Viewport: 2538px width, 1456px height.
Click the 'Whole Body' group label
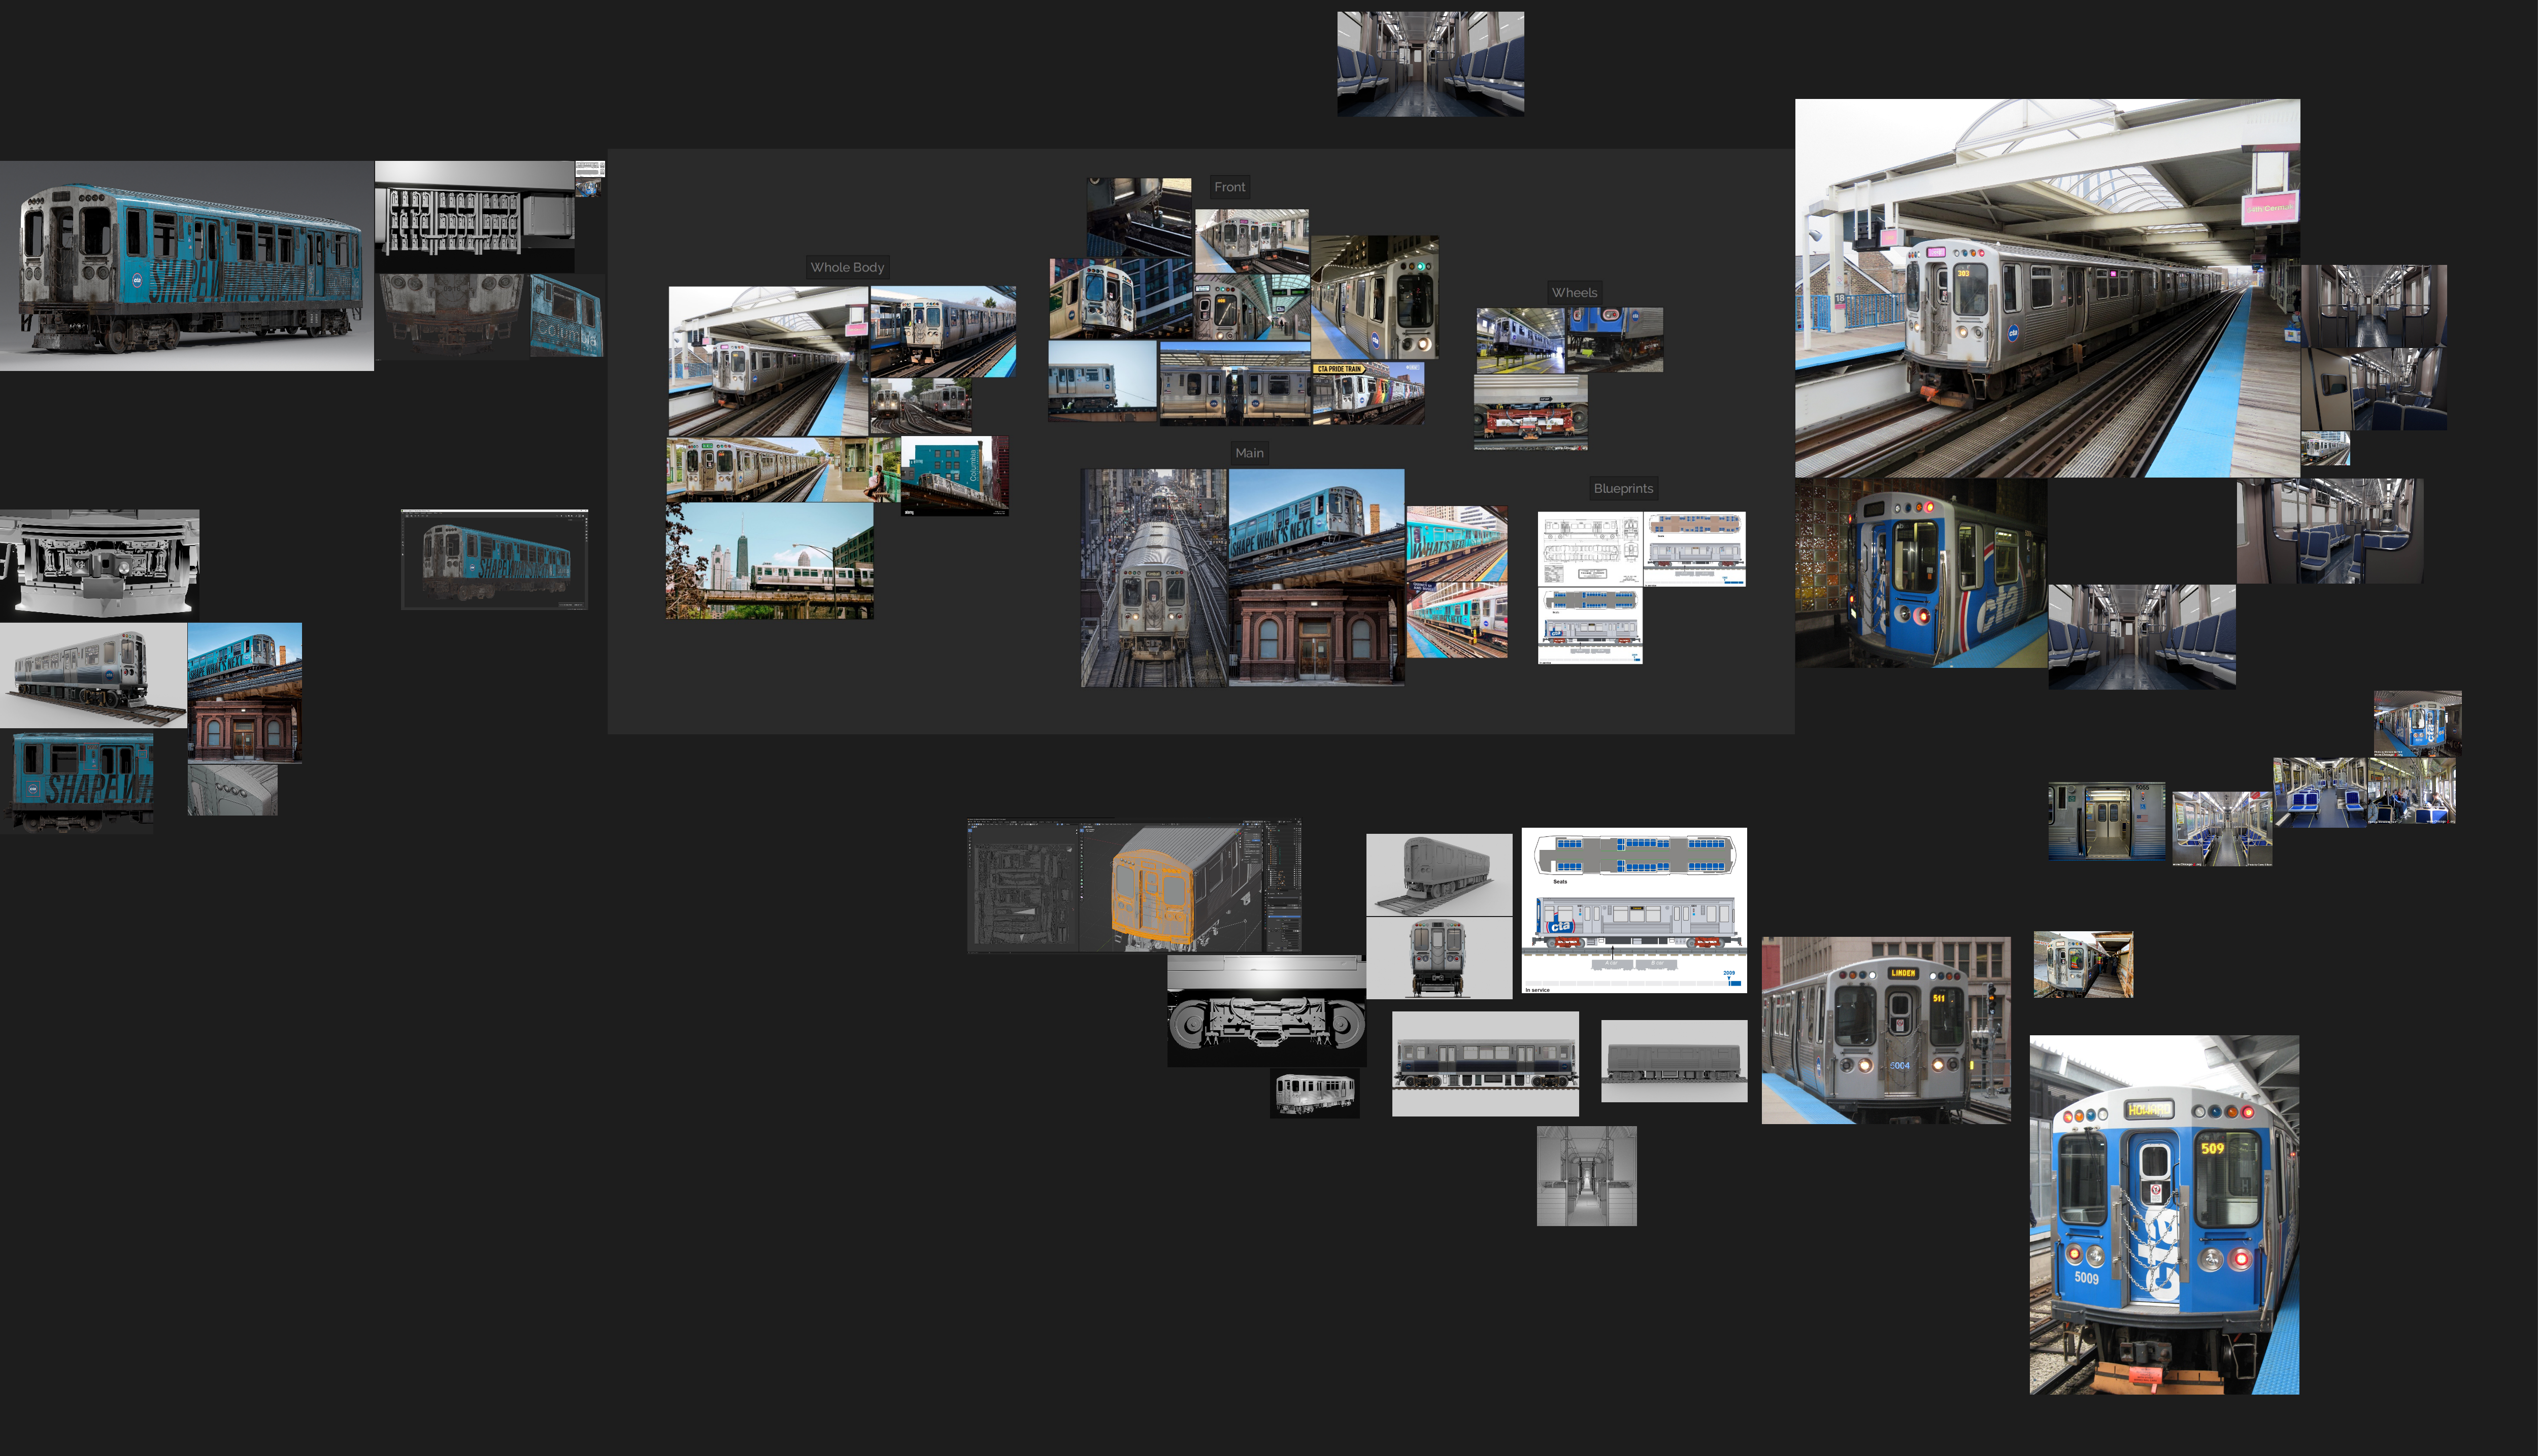tap(847, 267)
